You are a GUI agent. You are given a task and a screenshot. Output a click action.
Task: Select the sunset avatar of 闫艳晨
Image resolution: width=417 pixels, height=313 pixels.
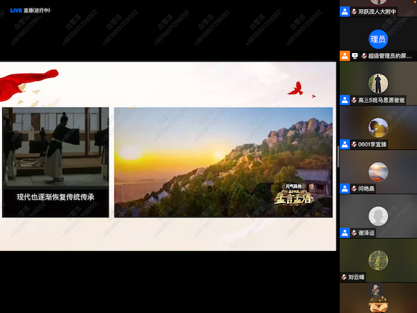378,172
